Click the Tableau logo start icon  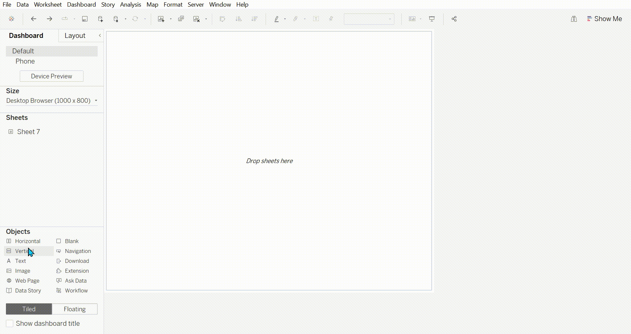pos(12,19)
